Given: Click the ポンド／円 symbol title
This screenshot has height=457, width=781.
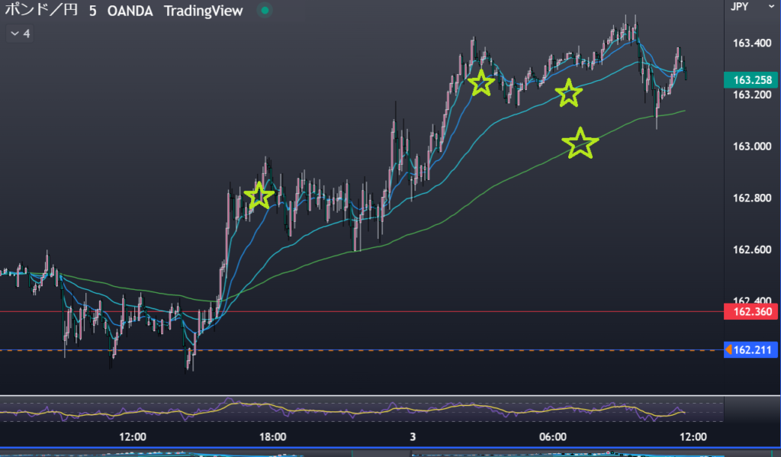Looking at the screenshot, I should 38,11.
